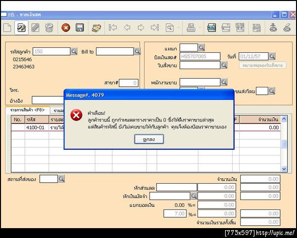Image resolution: width=297 pixels, height=238 pixels.
Task: Go to last record arrow icon
Action: pos(155,28)
